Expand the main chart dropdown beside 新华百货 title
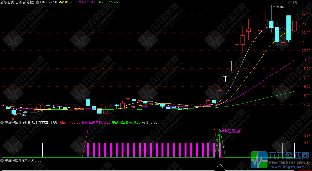Image resolution: width=312 pixels, height=171 pixels. pos(37,2)
